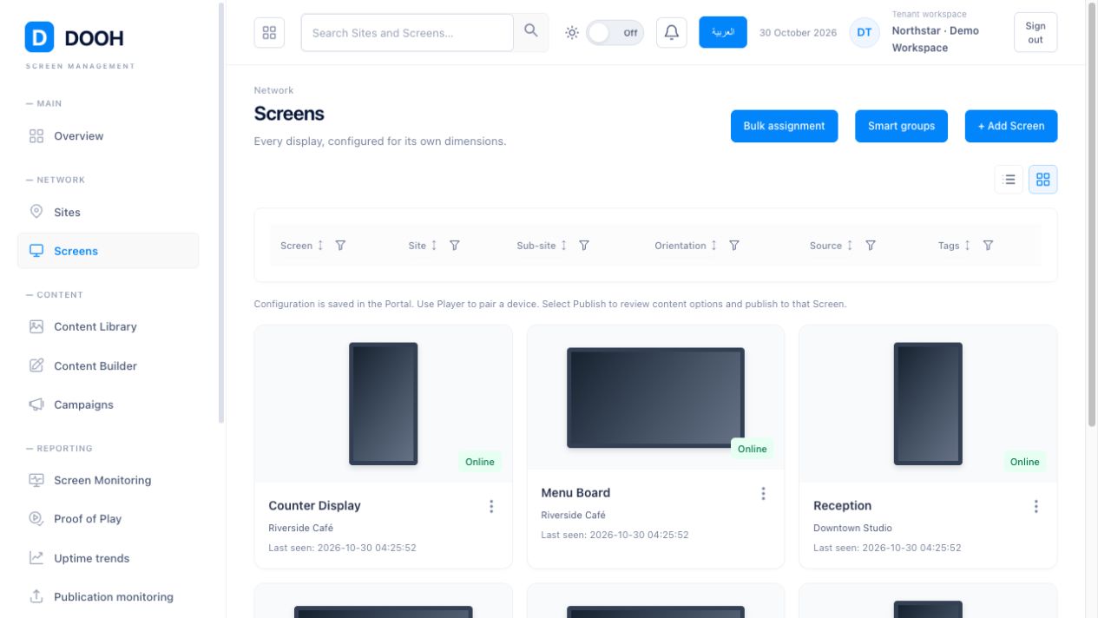The height and width of the screenshot is (618, 1098).
Task: Open the Counter Display screen thumbnail
Action: (384, 404)
